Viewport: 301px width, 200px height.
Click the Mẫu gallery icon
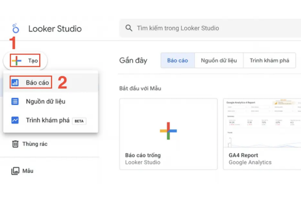16,170
